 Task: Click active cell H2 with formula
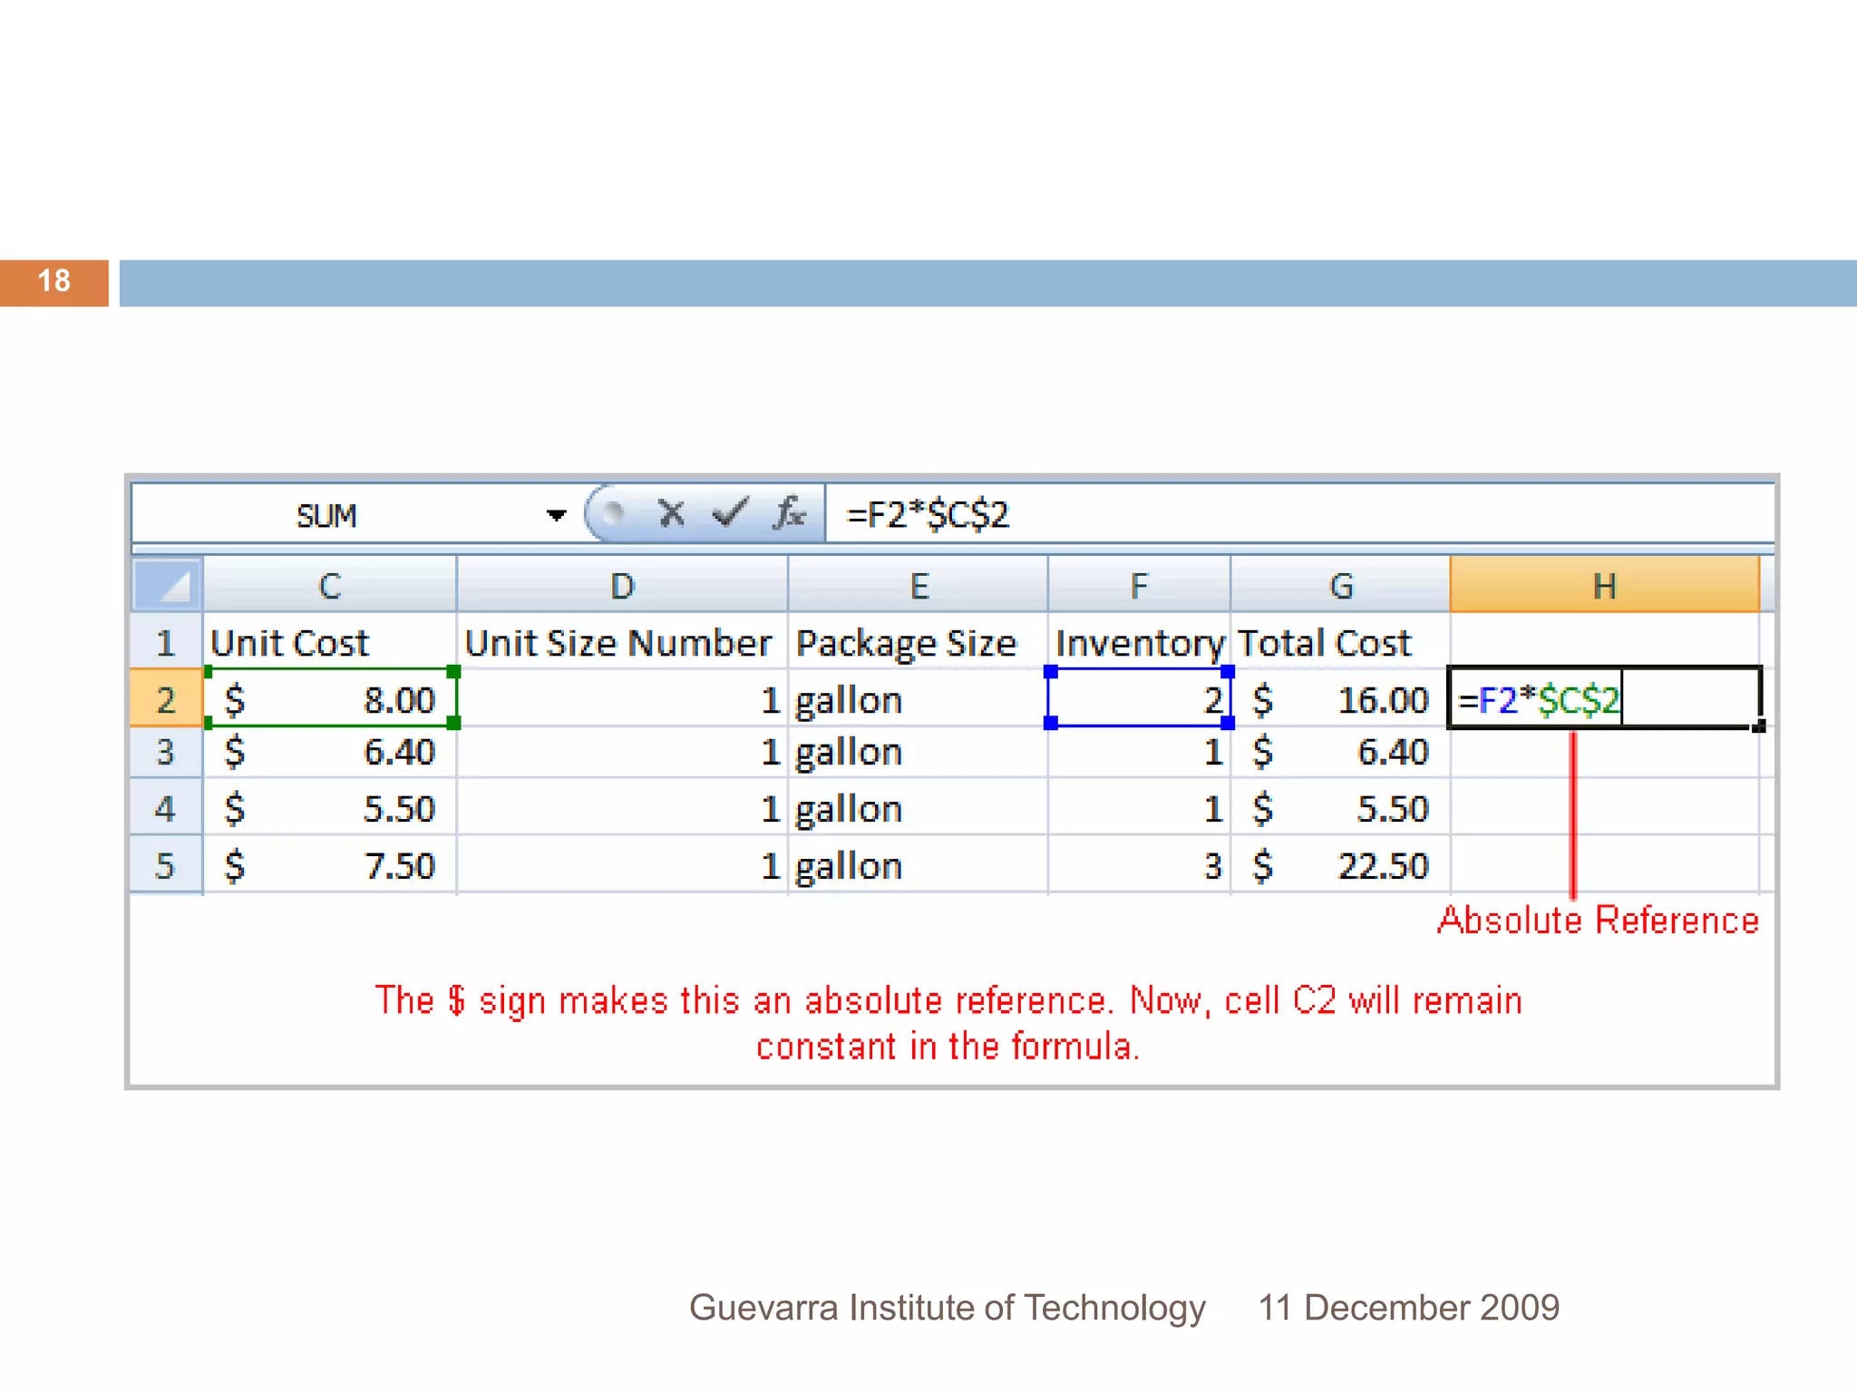[1603, 699]
